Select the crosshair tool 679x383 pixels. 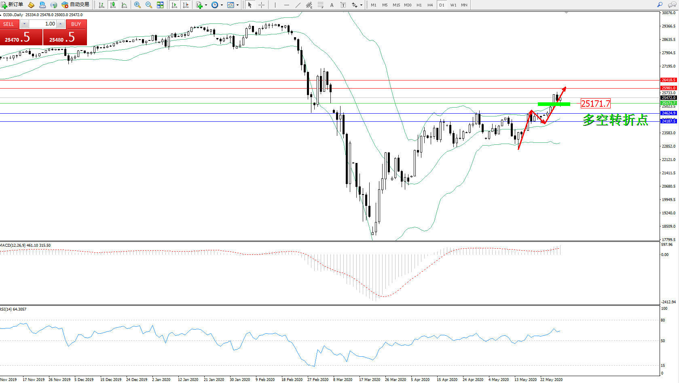tap(262, 5)
